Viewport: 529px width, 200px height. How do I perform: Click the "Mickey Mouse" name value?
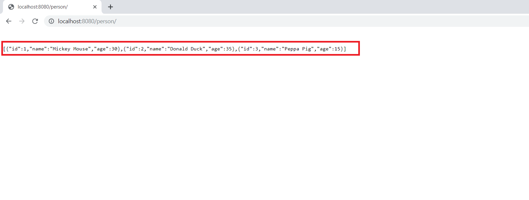click(70, 49)
